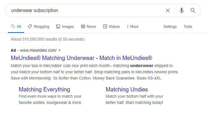Open the Settings menu
The height and width of the screenshot is (113, 208).
pyautogui.click(x=170, y=27)
